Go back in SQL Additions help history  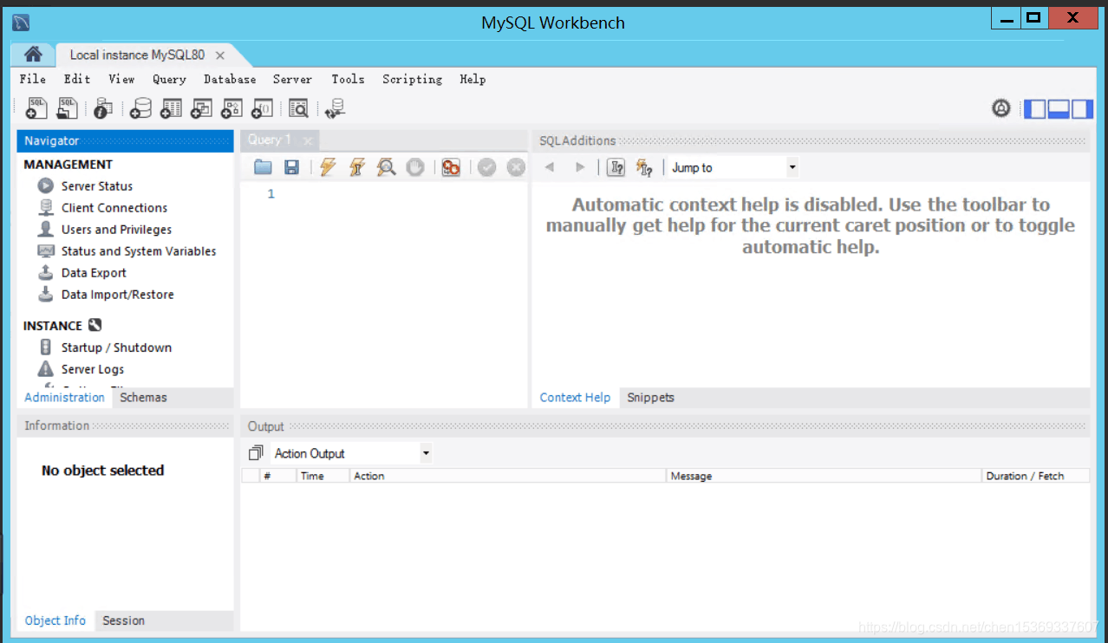point(549,167)
